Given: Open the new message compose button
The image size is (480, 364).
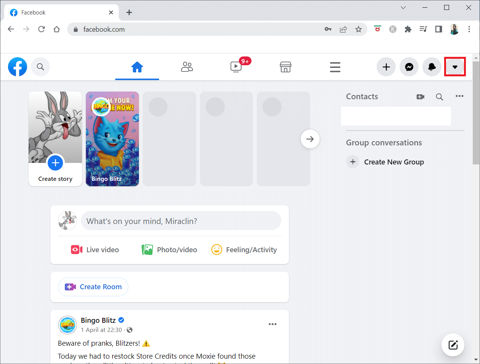Looking at the screenshot, I should tap(453, 345).
